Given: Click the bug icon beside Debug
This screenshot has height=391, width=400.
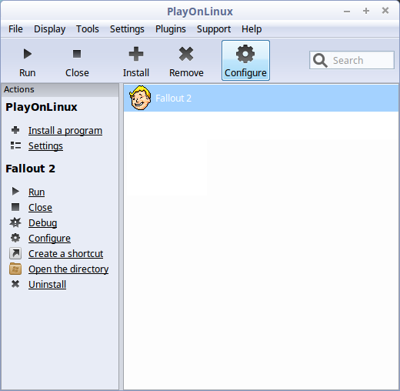Looking at the screenshot, I should pyautogui.click(x=15, y=222).
